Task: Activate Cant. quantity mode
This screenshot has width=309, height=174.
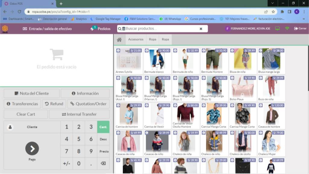Action: click(x=103, y=127)
